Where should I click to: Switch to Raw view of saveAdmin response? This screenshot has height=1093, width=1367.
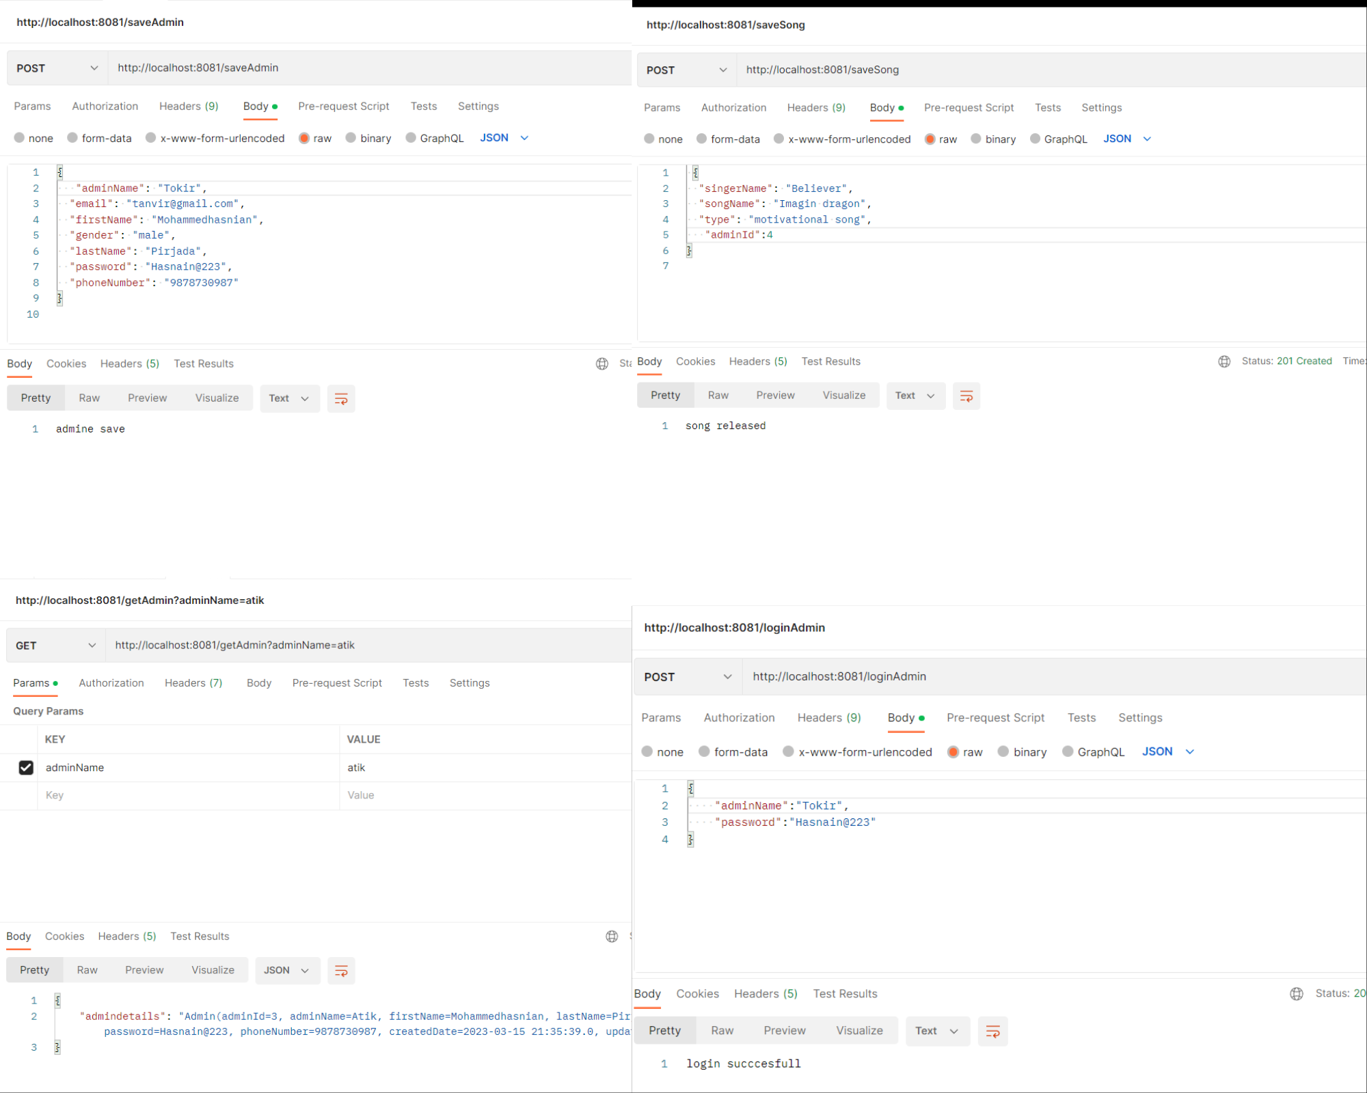tap(89, 398)
